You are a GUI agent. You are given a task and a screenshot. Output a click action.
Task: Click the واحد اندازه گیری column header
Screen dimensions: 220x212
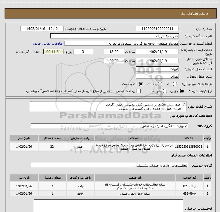(x=81, y=178)
